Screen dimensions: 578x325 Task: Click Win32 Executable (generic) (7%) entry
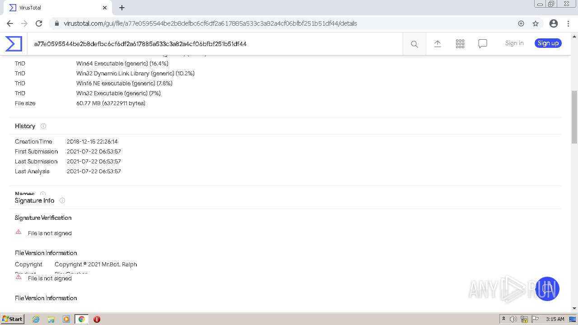coord(118,93)
